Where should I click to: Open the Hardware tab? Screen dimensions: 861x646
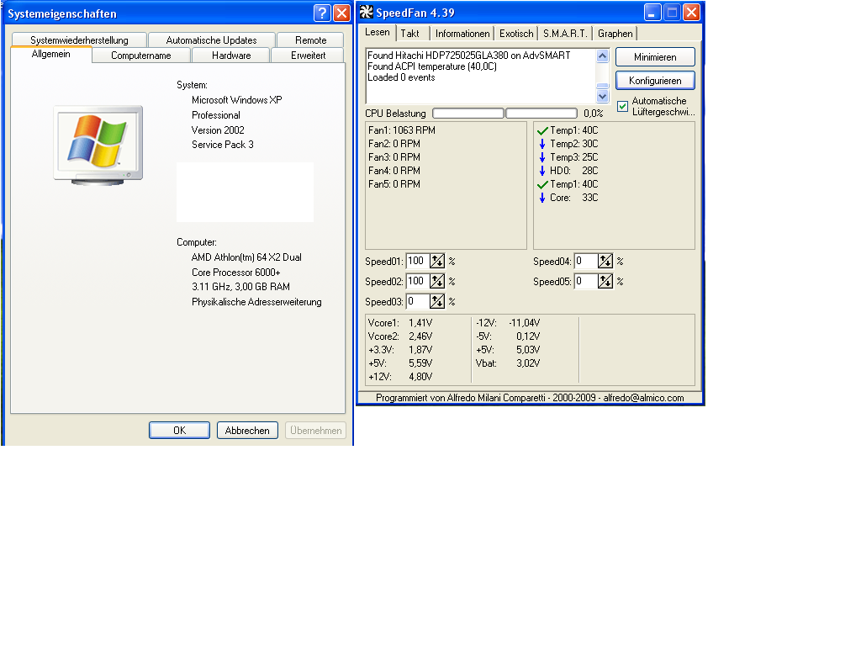[x=231, y=56]
